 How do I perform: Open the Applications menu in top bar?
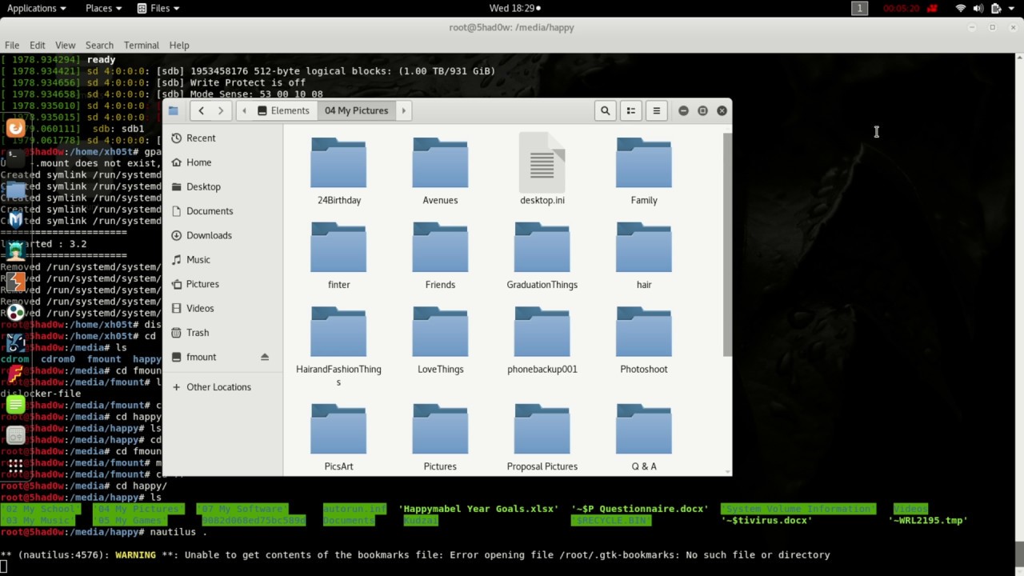[x=37, y=8]
